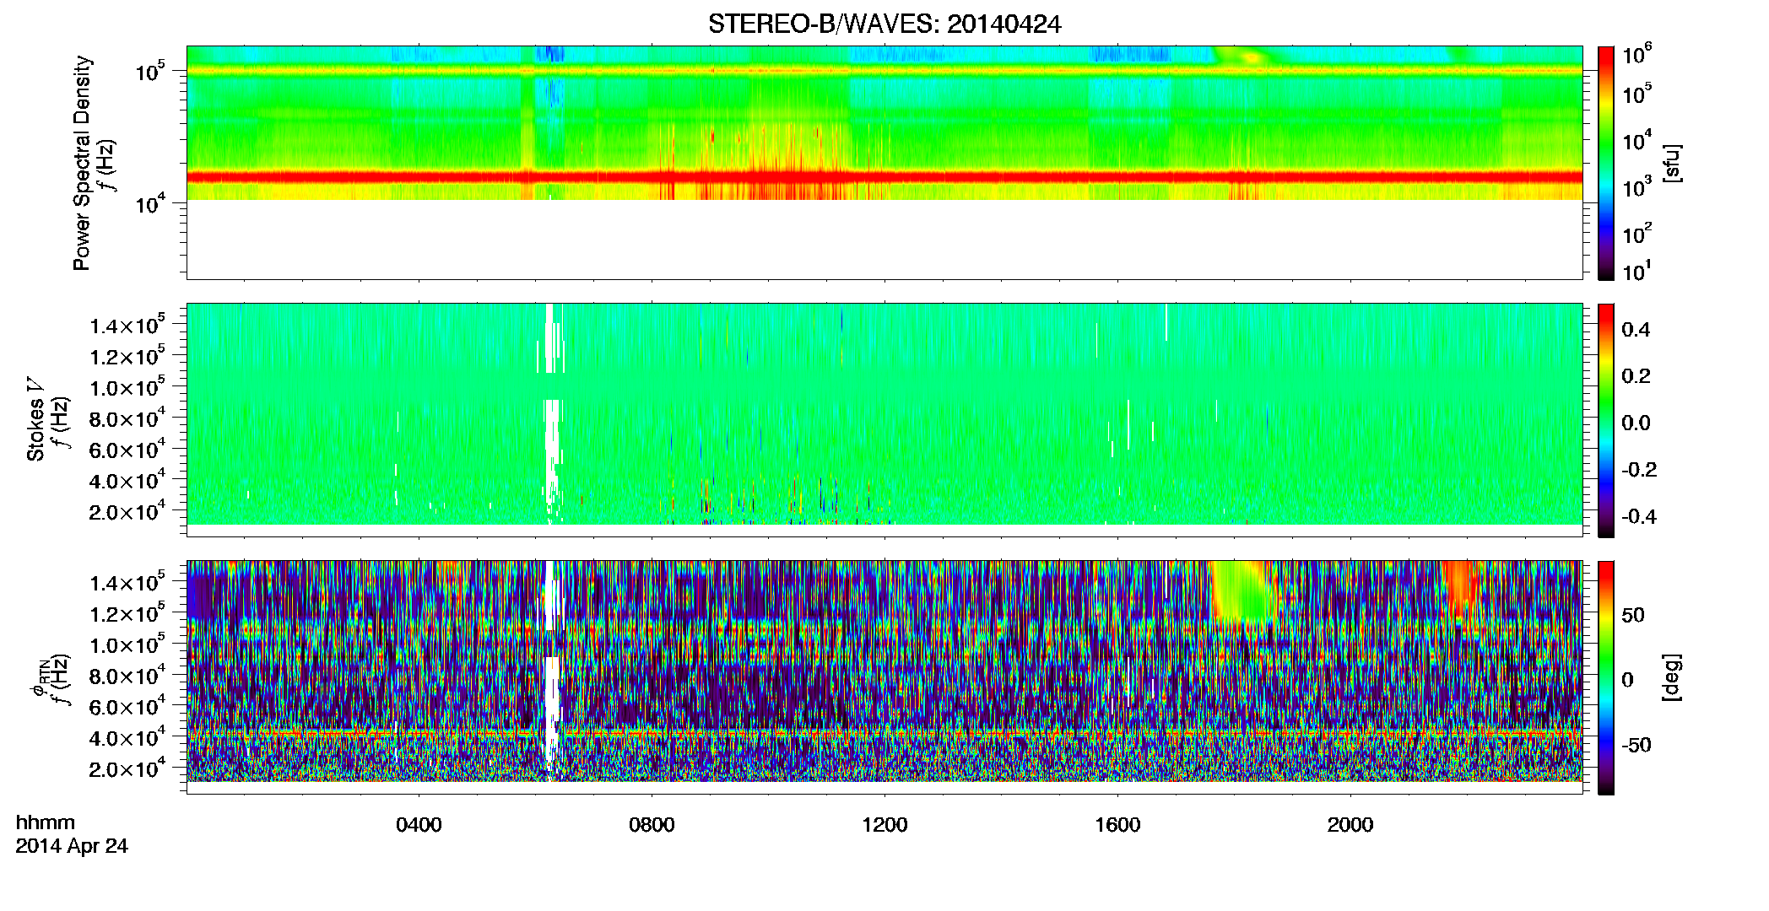Click the 10^1 color bar tick in top panel
This screenshot has height=911, width=1769.
coord(1637,271)
